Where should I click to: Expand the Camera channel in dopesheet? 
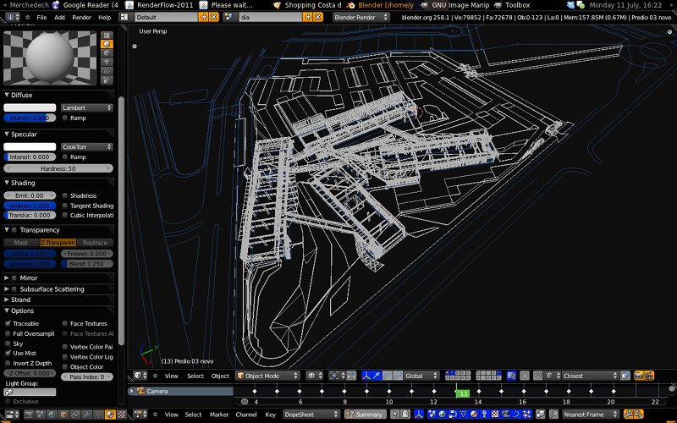(x=132, y=391)
